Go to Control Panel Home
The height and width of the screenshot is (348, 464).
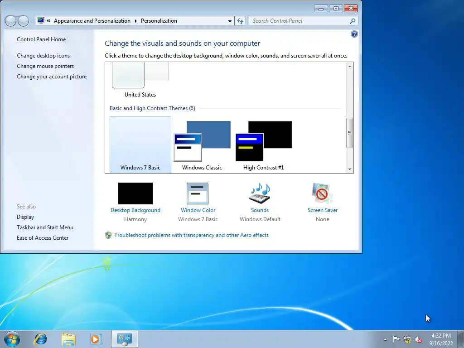tap(41, 39)
